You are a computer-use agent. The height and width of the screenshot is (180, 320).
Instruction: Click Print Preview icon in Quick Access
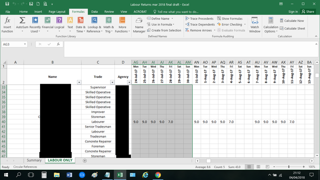pyautogui.click(x=45, y=4)
